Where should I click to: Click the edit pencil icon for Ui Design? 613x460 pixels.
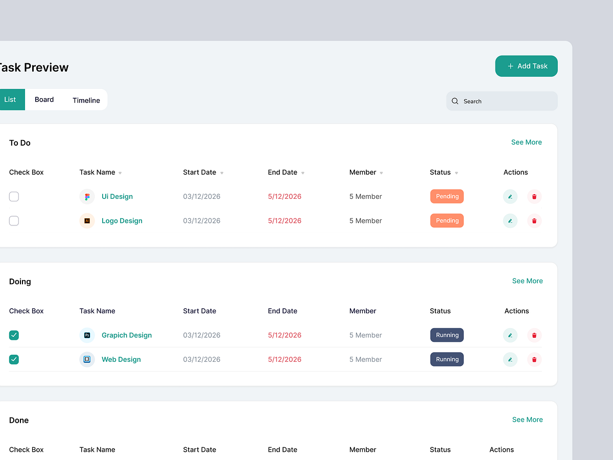(x=510, y=196)
